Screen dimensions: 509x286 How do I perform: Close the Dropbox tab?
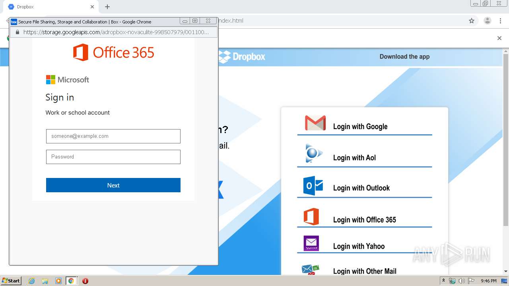point(92,7)
